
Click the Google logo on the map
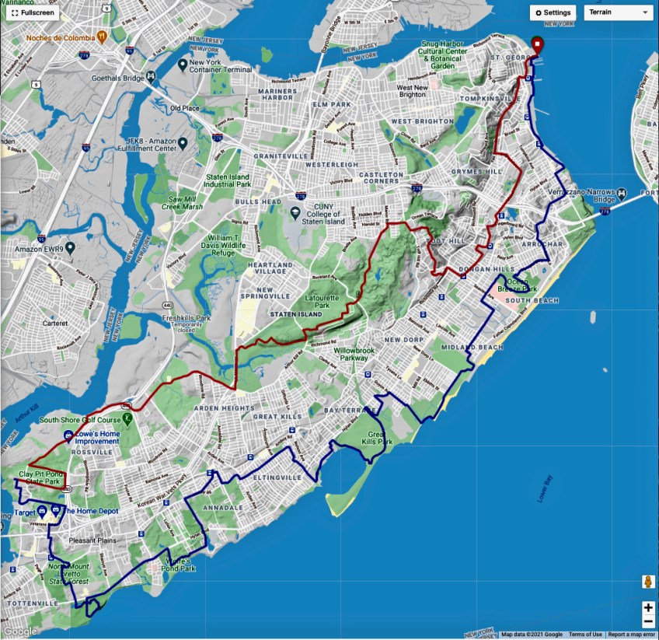click(20, 631)
